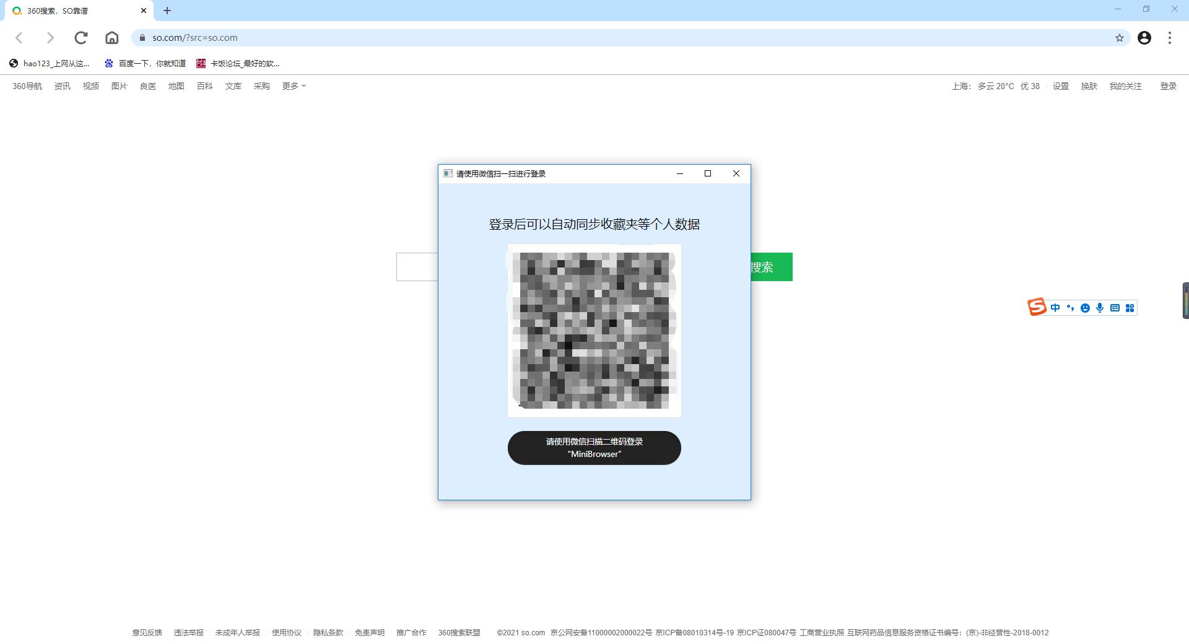Close the WeChat login dialog
This screenshot has width=1189, height=644.
pyautogui.click(x=736, y=173)
